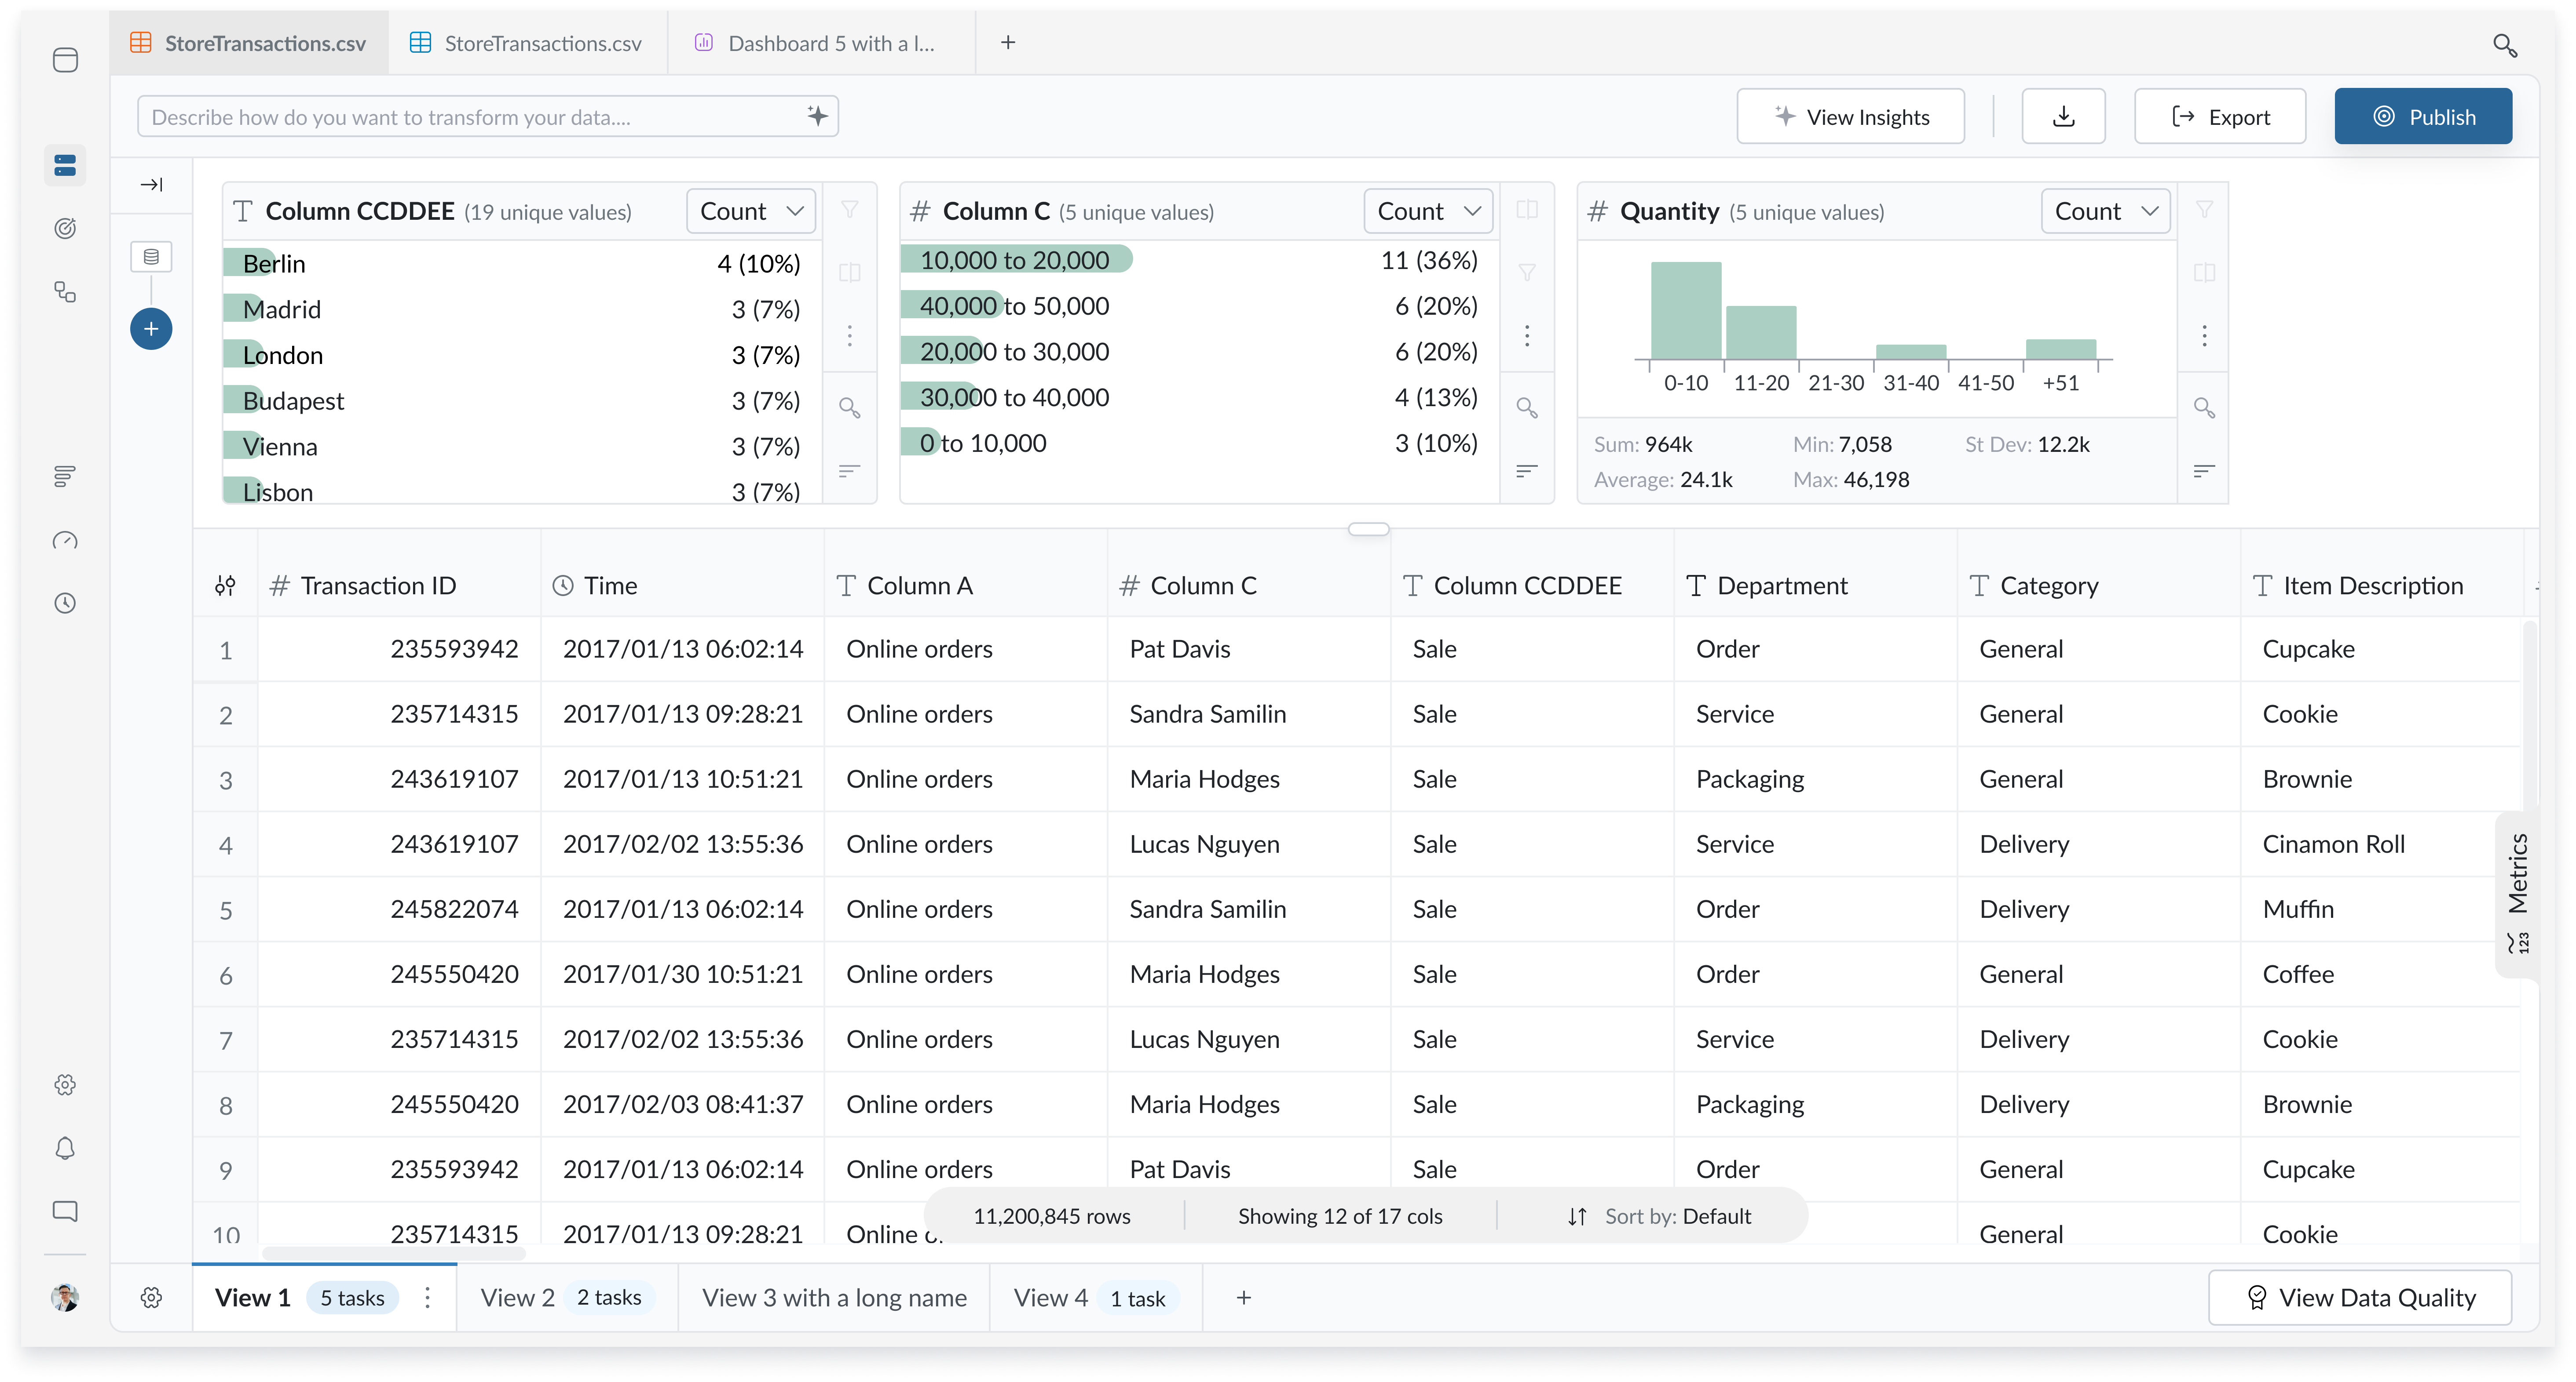Open Count dropdown for Quantity
The image size is (2576, 1382).
pyautogui.click(x=2105, y=211)
